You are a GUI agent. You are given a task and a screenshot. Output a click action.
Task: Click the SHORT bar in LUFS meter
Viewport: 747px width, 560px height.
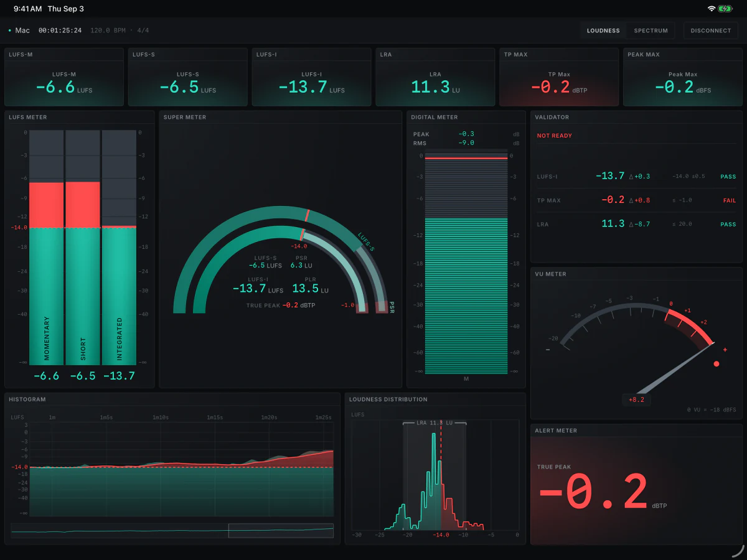point(83,248)
